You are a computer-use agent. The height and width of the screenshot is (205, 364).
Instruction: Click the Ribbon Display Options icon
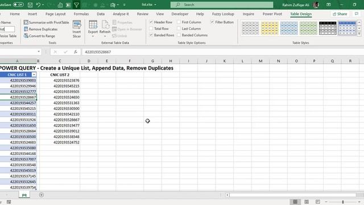coord(329,5)
